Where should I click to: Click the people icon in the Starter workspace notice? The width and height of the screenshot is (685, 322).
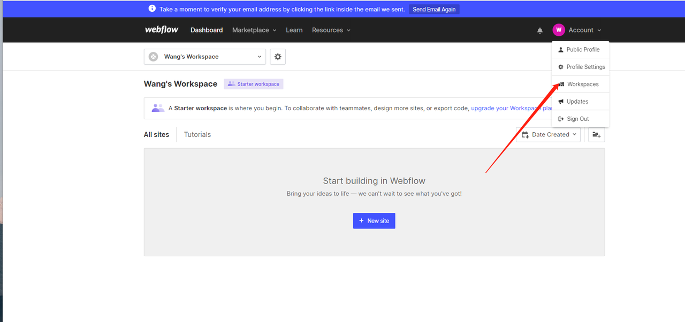click(x=158, y=108)
